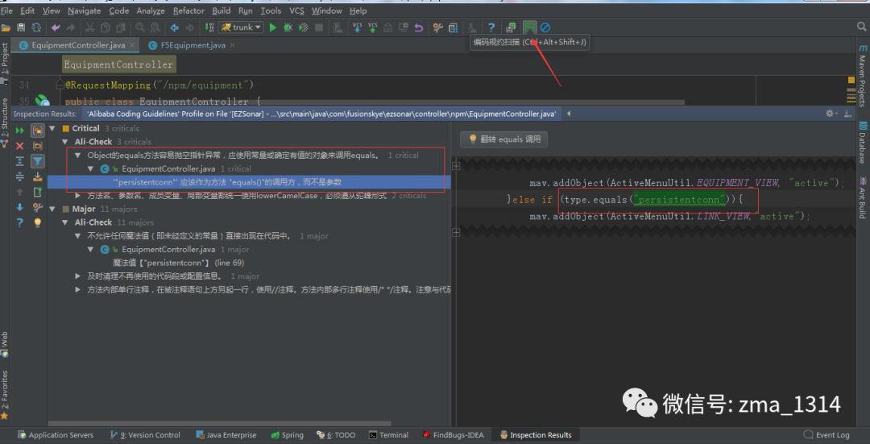870x444 pixels.
Task: Click Run with Coverage icon
Action: [x=303, y=27]
